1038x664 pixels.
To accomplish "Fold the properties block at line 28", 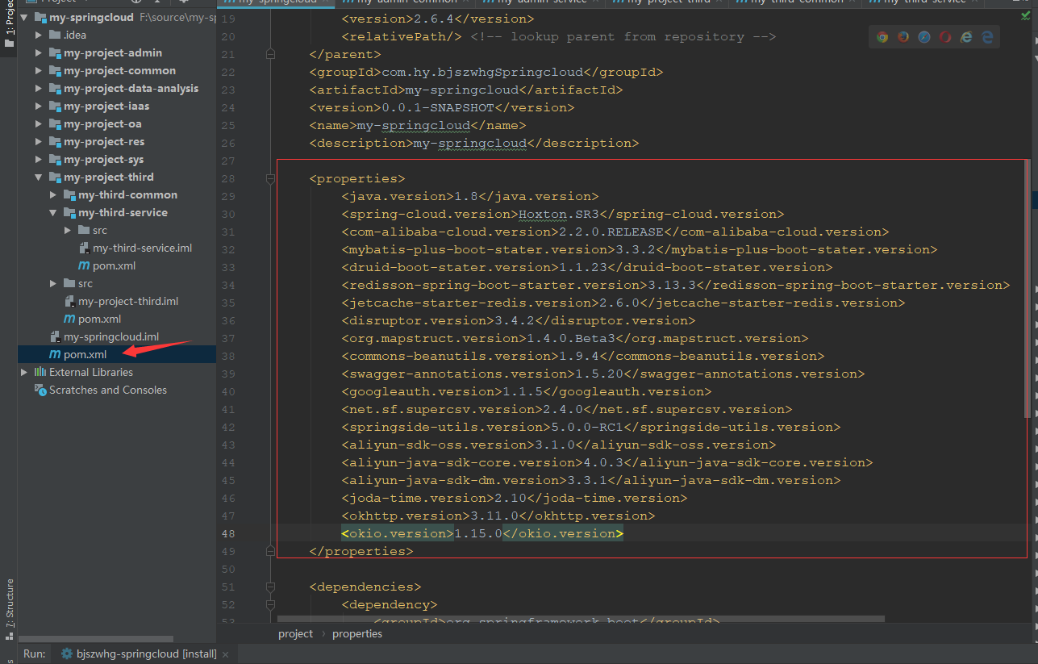I will point(270,179).
